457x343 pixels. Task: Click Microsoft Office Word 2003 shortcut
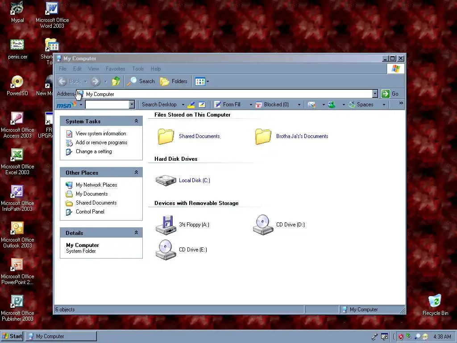coord(52,15)
